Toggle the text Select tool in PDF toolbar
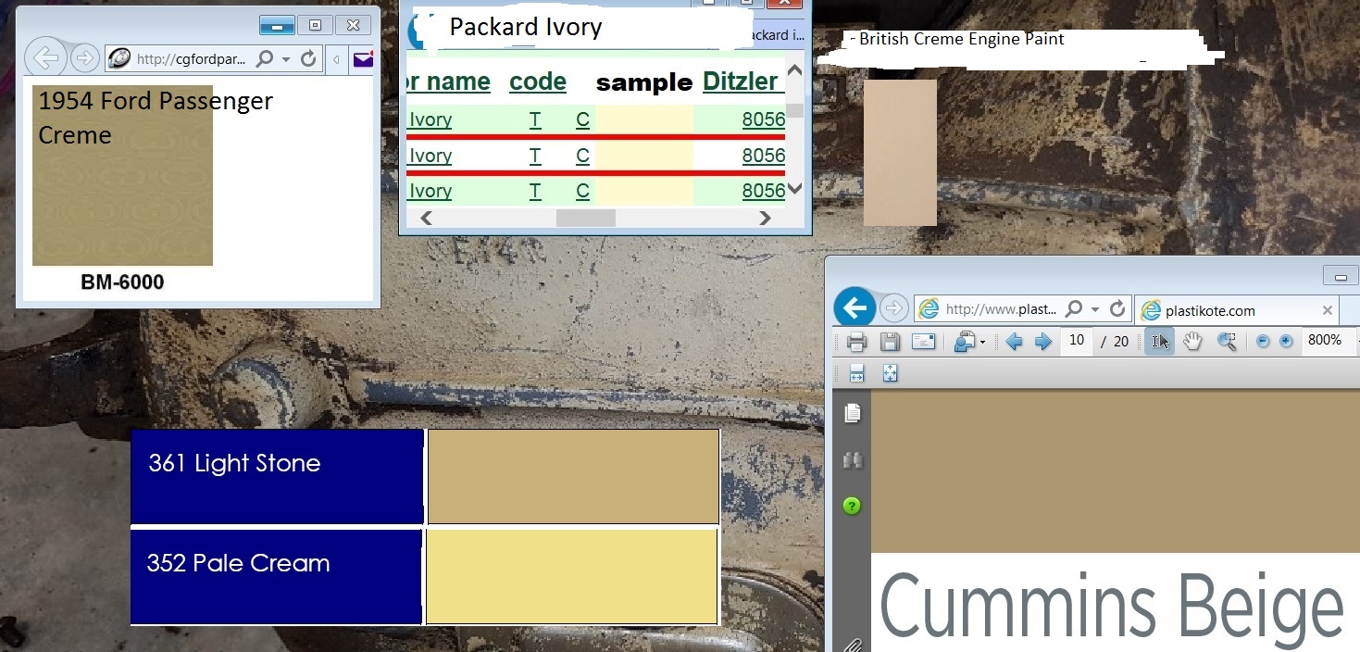The height and width of the screenshot is (652, 1360). (x=1159, y=342)
